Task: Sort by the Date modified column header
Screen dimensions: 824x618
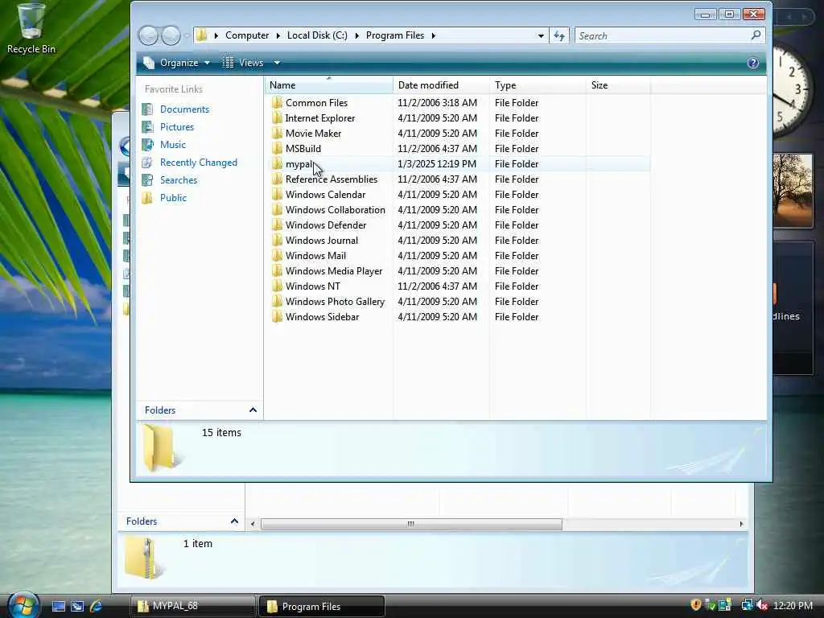Action: pos(442,85)
